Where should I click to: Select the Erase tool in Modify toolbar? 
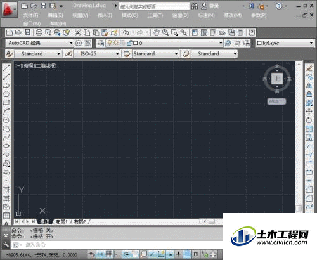[309, 68]
